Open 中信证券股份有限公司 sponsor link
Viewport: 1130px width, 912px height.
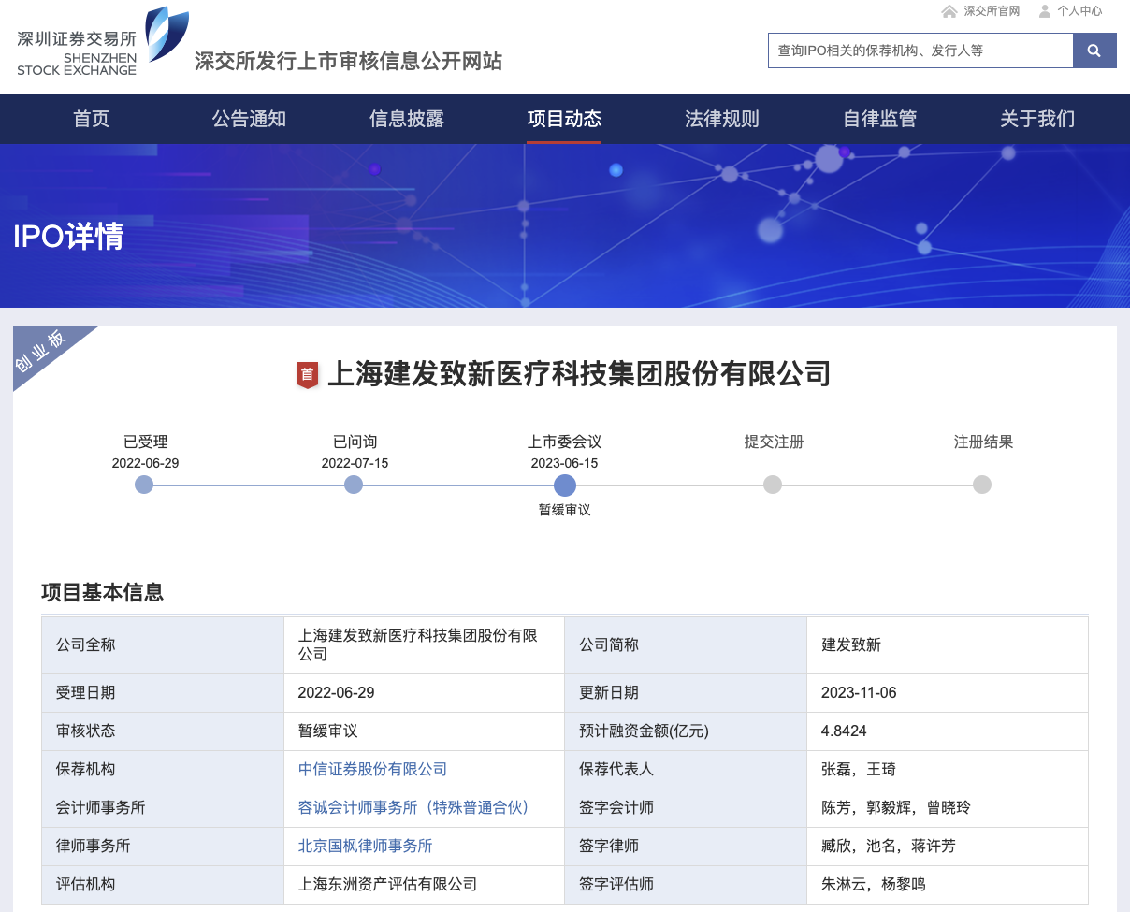372,769
